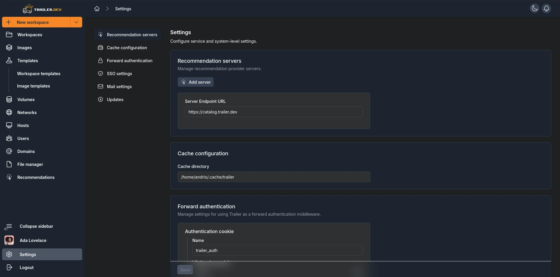Open notifications bell icon
This screenshot has width=560, height=277.
(546, 8)
